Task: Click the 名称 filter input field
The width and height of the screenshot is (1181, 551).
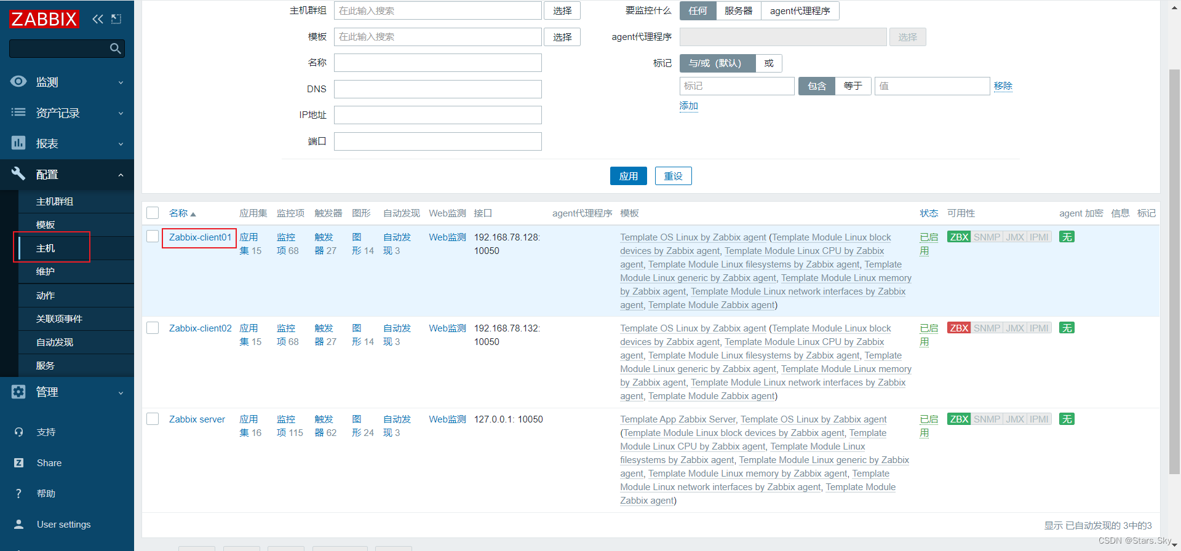Action: pyautogui.click(x=437, y=63)
